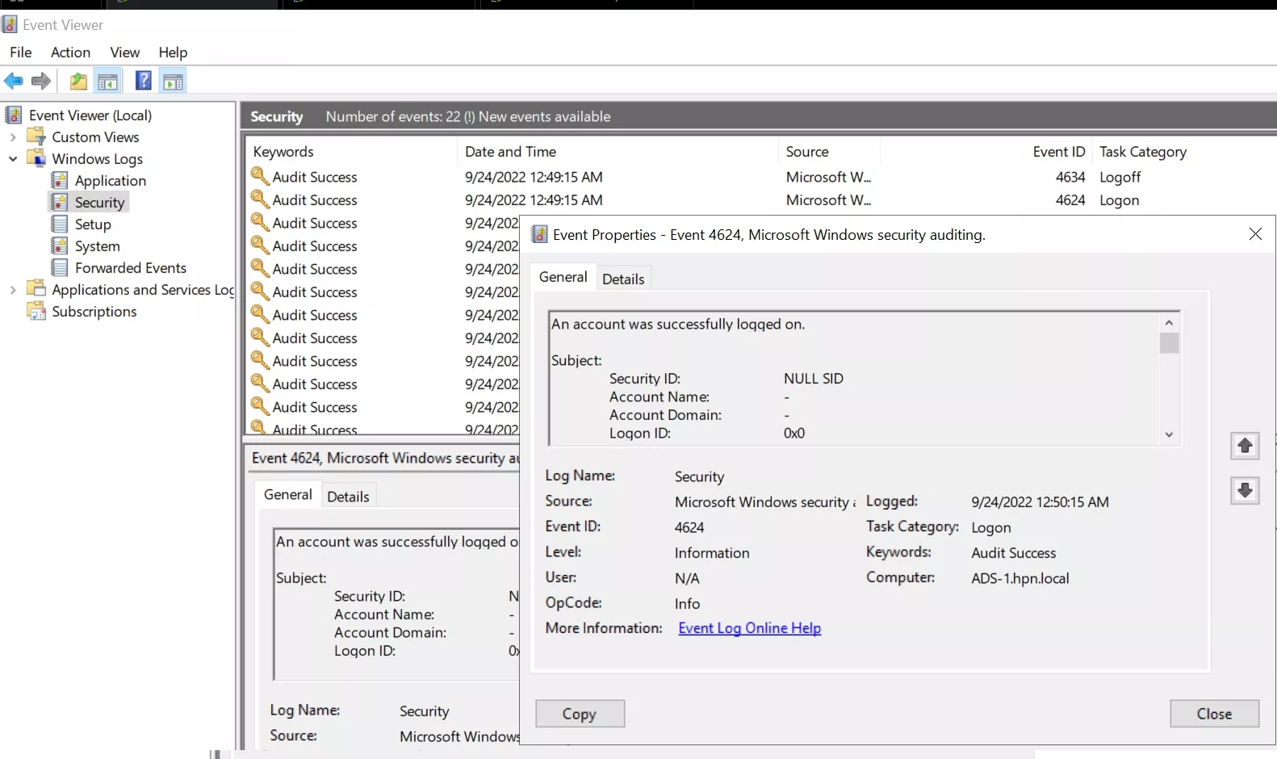Open the Help menu

coord(173,52)
